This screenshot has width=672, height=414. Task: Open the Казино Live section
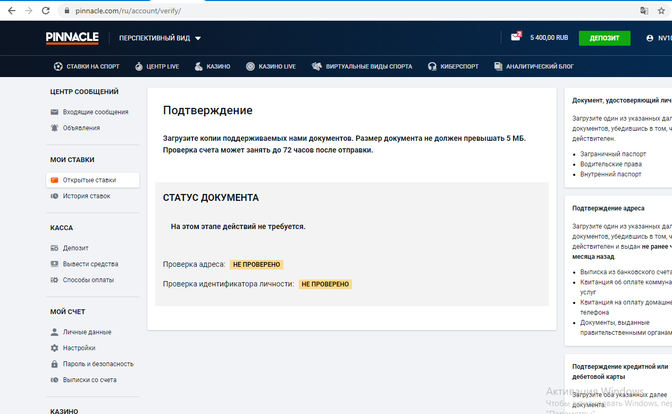271,66
